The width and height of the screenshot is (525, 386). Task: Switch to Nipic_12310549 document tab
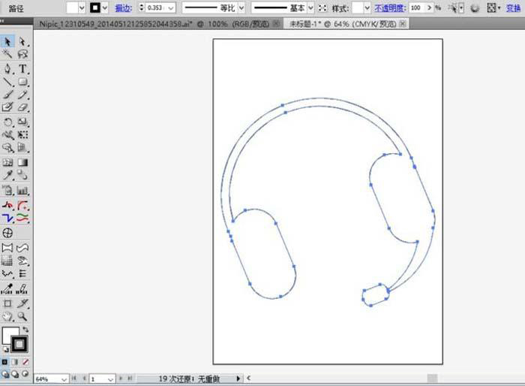[x=158, y=24]
